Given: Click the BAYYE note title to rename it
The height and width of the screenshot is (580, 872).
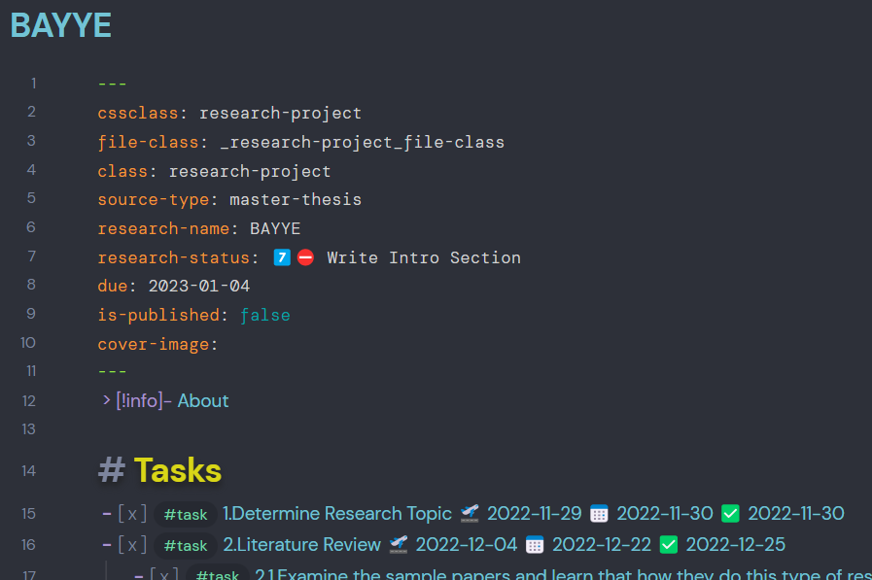Looking at the screenshot, I should tap(59, 26).
